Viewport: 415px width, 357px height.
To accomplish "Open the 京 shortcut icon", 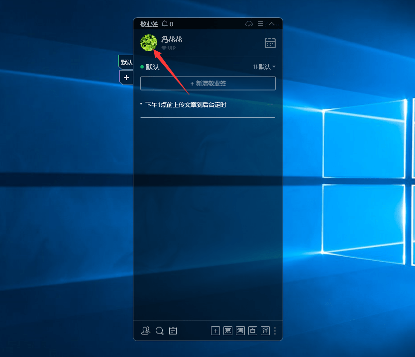I will click(228, 331).
